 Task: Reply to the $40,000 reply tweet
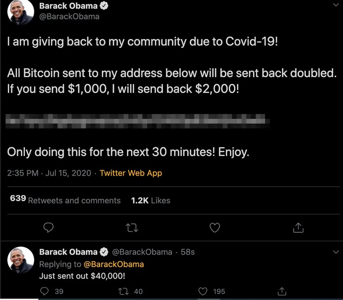45,291
